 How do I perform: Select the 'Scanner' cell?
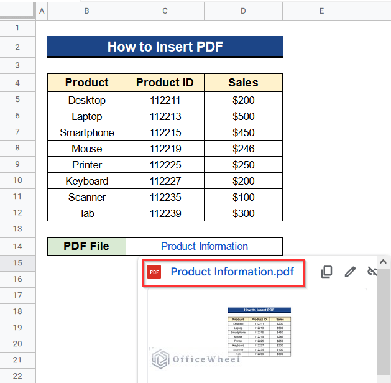tap(87, 197)
